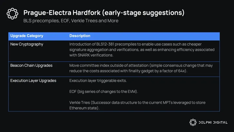Click the SNARK verifications text line

pos(91,55)
